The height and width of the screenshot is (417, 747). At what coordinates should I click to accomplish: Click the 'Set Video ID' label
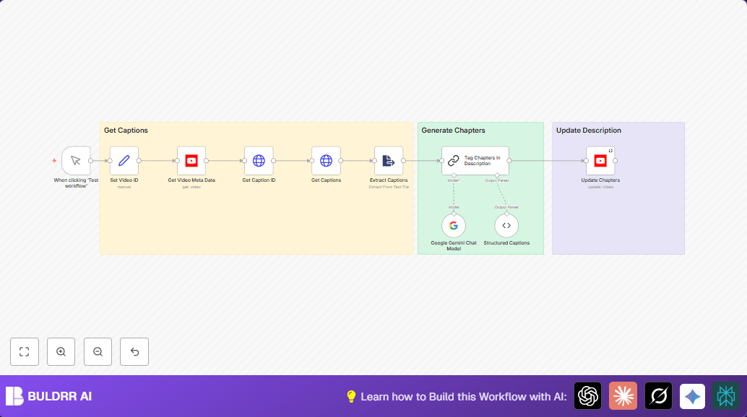(124, 180)
